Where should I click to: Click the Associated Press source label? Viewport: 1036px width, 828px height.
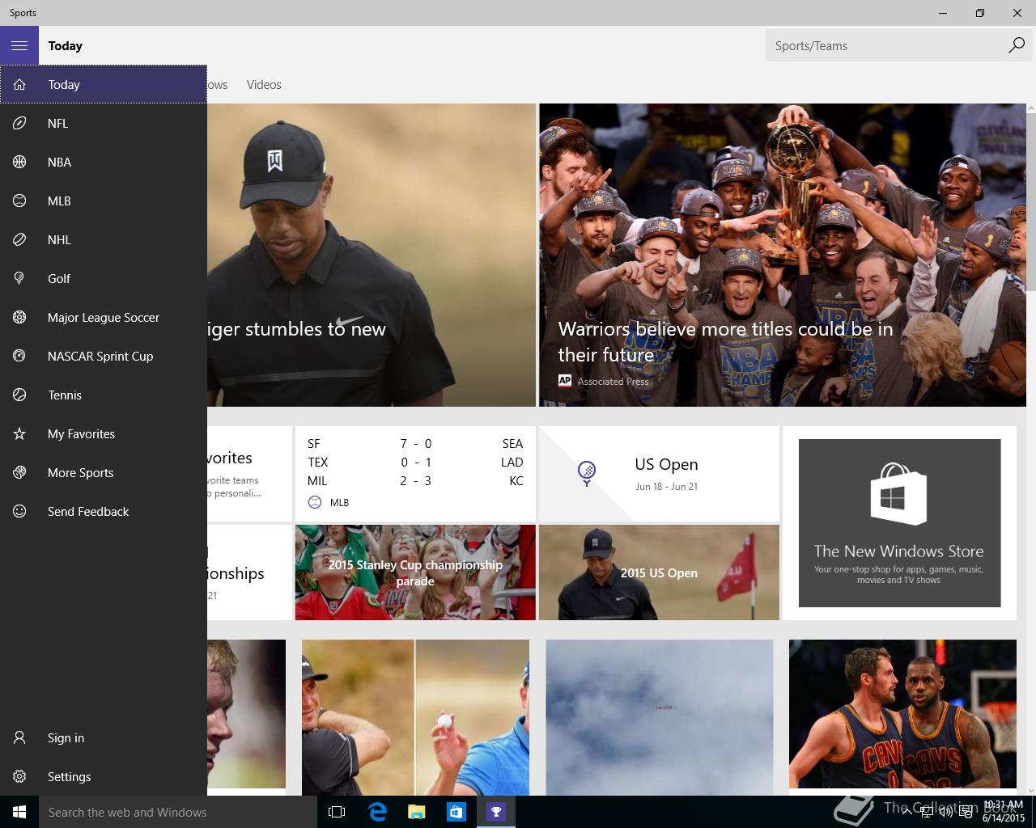click(x=613, y=381)
